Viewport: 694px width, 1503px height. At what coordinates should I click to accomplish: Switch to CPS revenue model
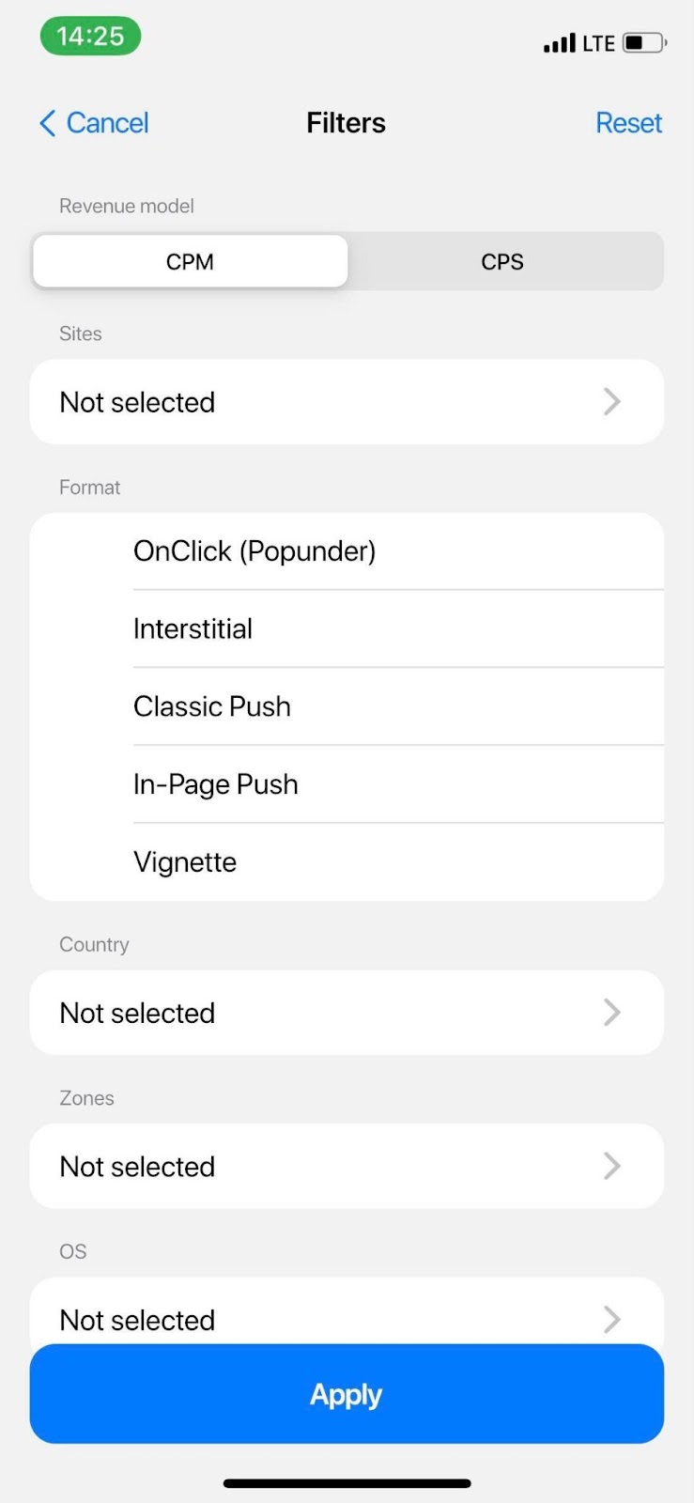coord(502,261)
